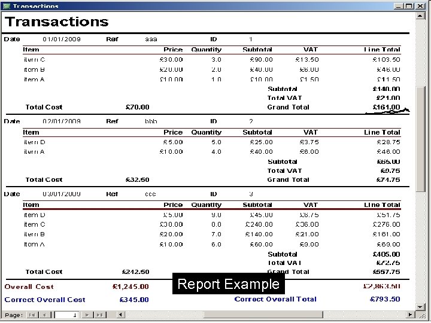Click the Transactions report heading
Image resolution: width=431 pixels, height=323 pixels.
57,22
